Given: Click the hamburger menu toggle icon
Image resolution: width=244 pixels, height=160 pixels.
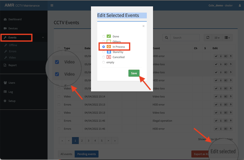Looking at the screenshot, I should [52, 5].
